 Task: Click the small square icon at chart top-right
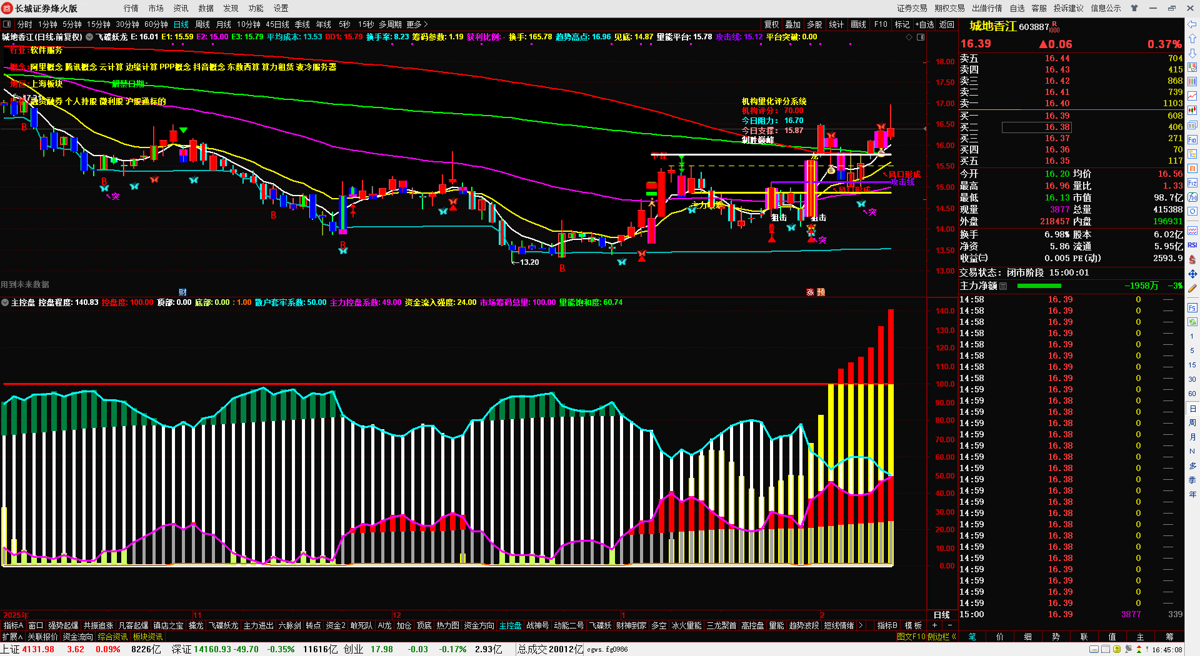pyautogui.click(x=921, y=37)
